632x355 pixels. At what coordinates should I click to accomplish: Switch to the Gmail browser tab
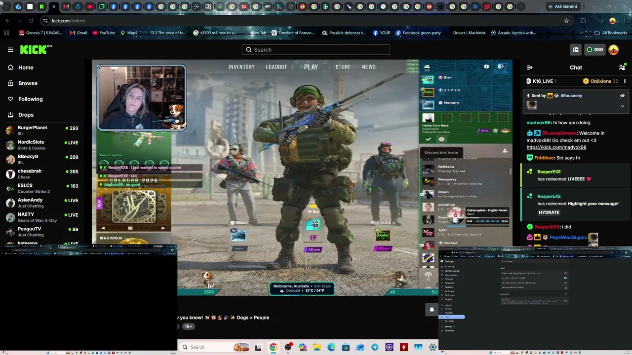click(x=66, y=6)
